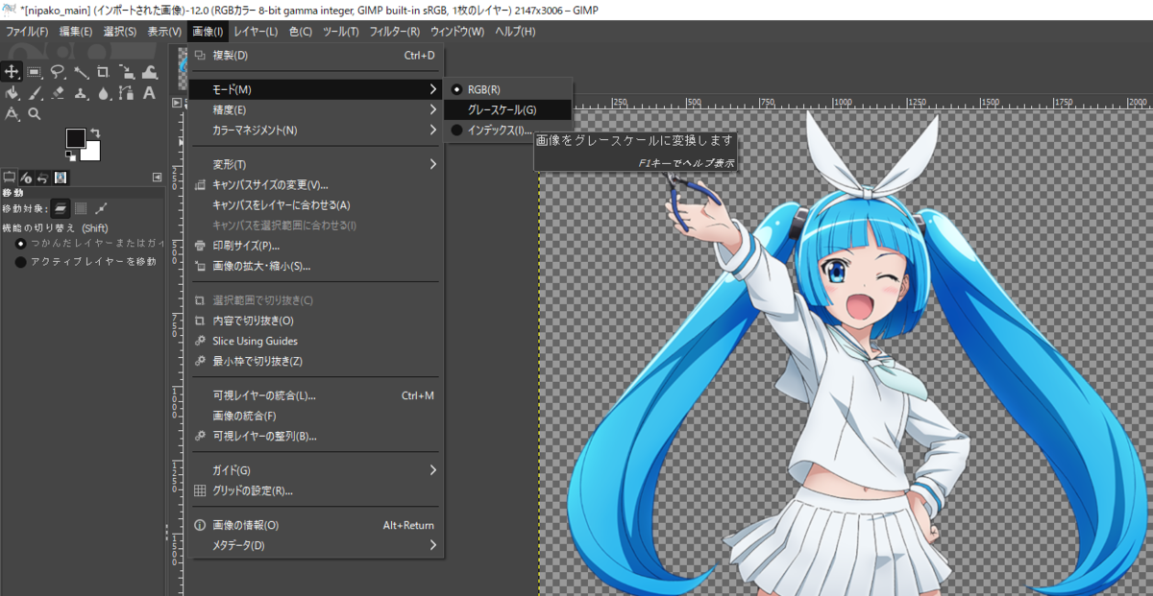Select the Eraser tool
Image resolution: width=1153 pixels, height=596 pixels.
pyautogui.click(x=56, y=94)
